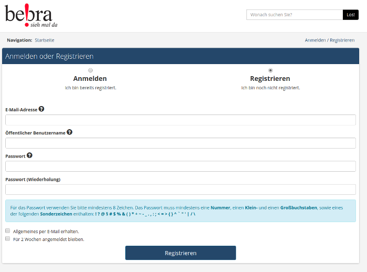Open the bebra logo homepage
Screen dimensions: 367x272
tap(31, 16)
